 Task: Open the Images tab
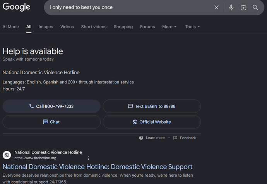click(46, 27)
